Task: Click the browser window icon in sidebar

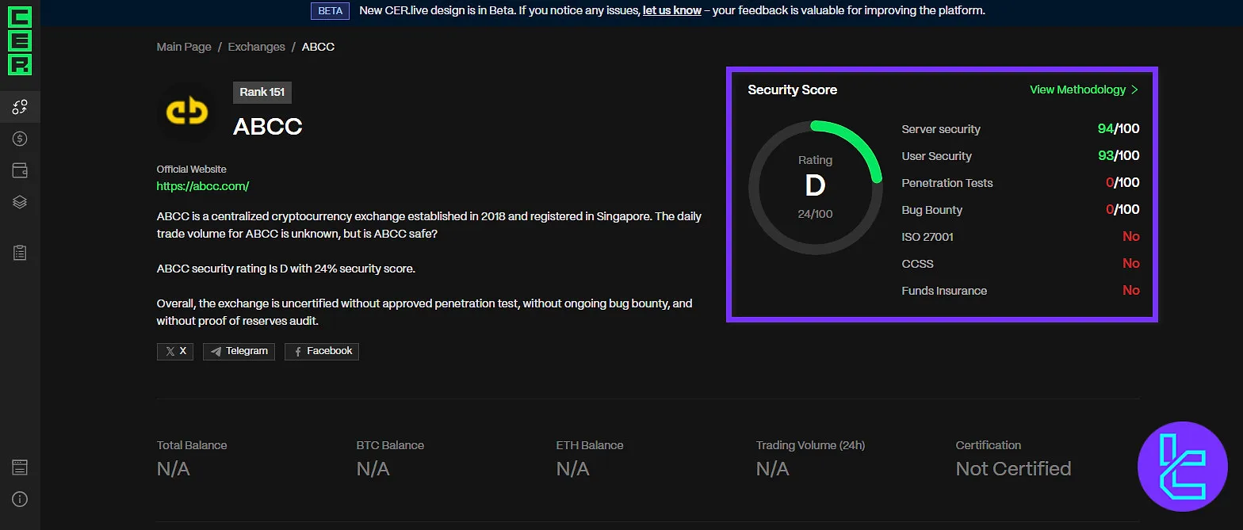Action: pos(20,467)
